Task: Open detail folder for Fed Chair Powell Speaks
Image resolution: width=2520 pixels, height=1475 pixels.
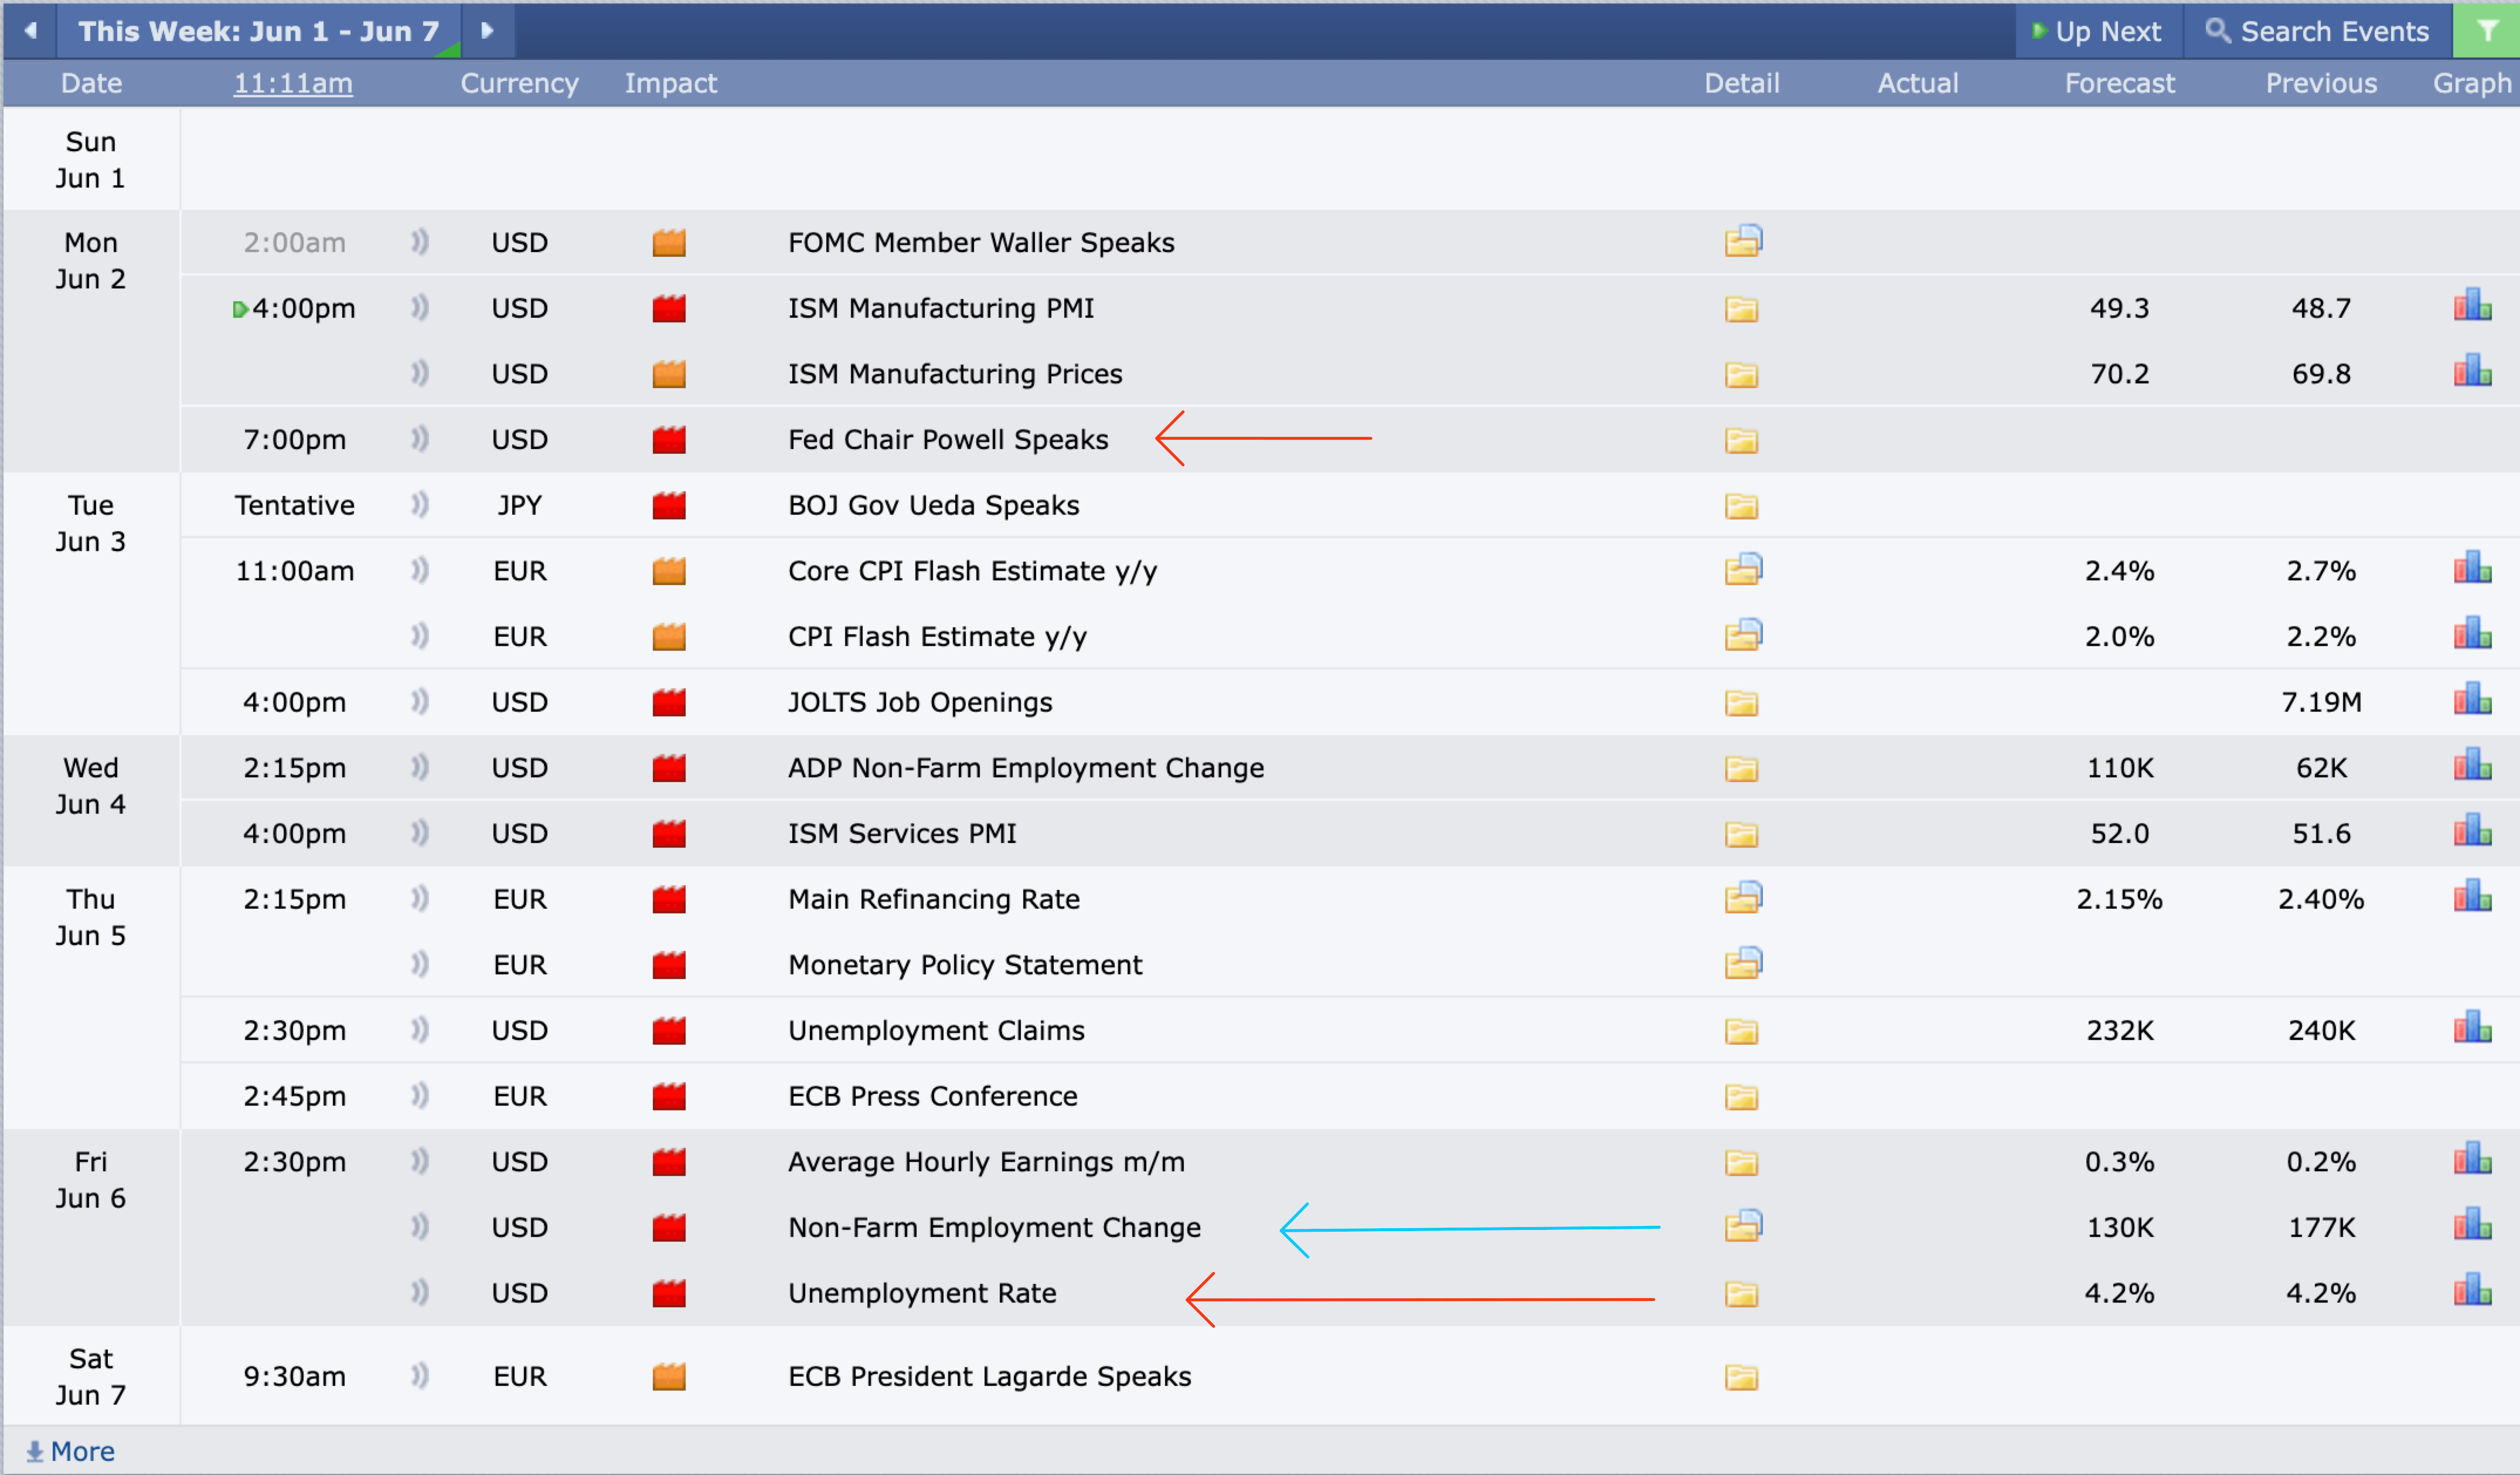Action: click(x=1741, y=440)
